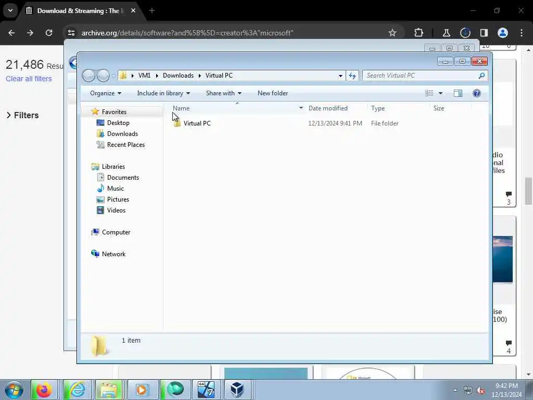Close the Download & Streaming tab
The height and width of the screenshot is (400, 533).
(133, 10)
